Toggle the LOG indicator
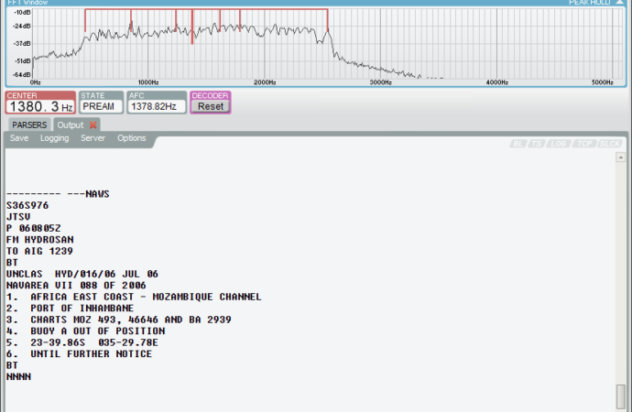The height and width of the screenshot is (412, 632). tap(558, 144)
